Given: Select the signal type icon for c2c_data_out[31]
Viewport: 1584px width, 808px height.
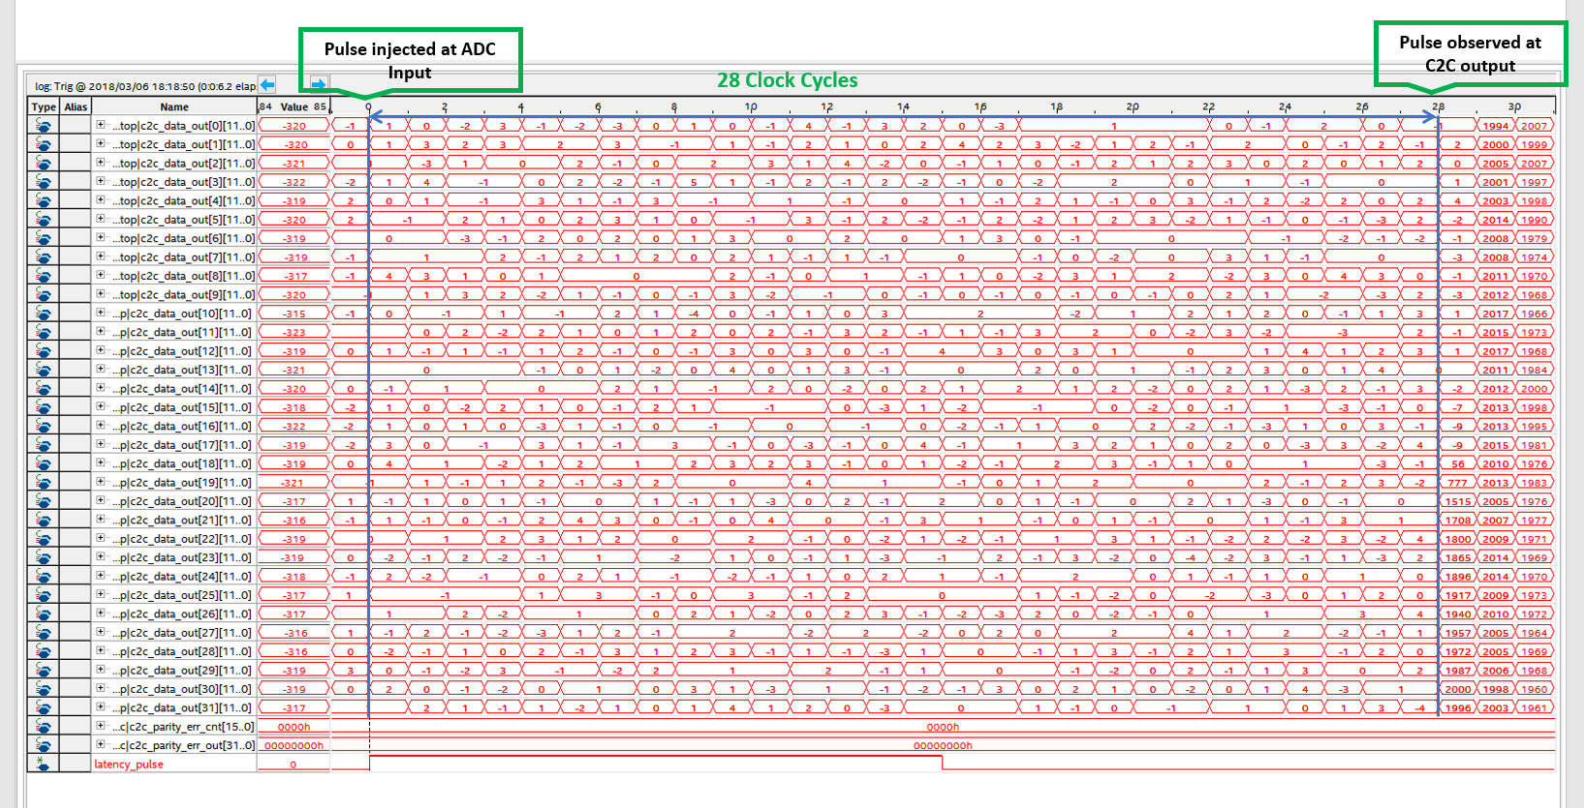Looking at the screenshot, I should [44, 707].
